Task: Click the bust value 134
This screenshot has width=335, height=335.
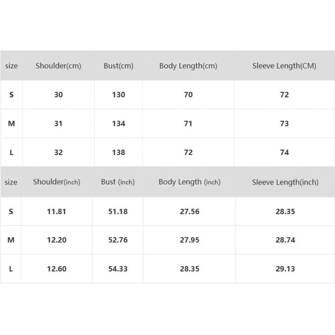Action: point(118,124)
